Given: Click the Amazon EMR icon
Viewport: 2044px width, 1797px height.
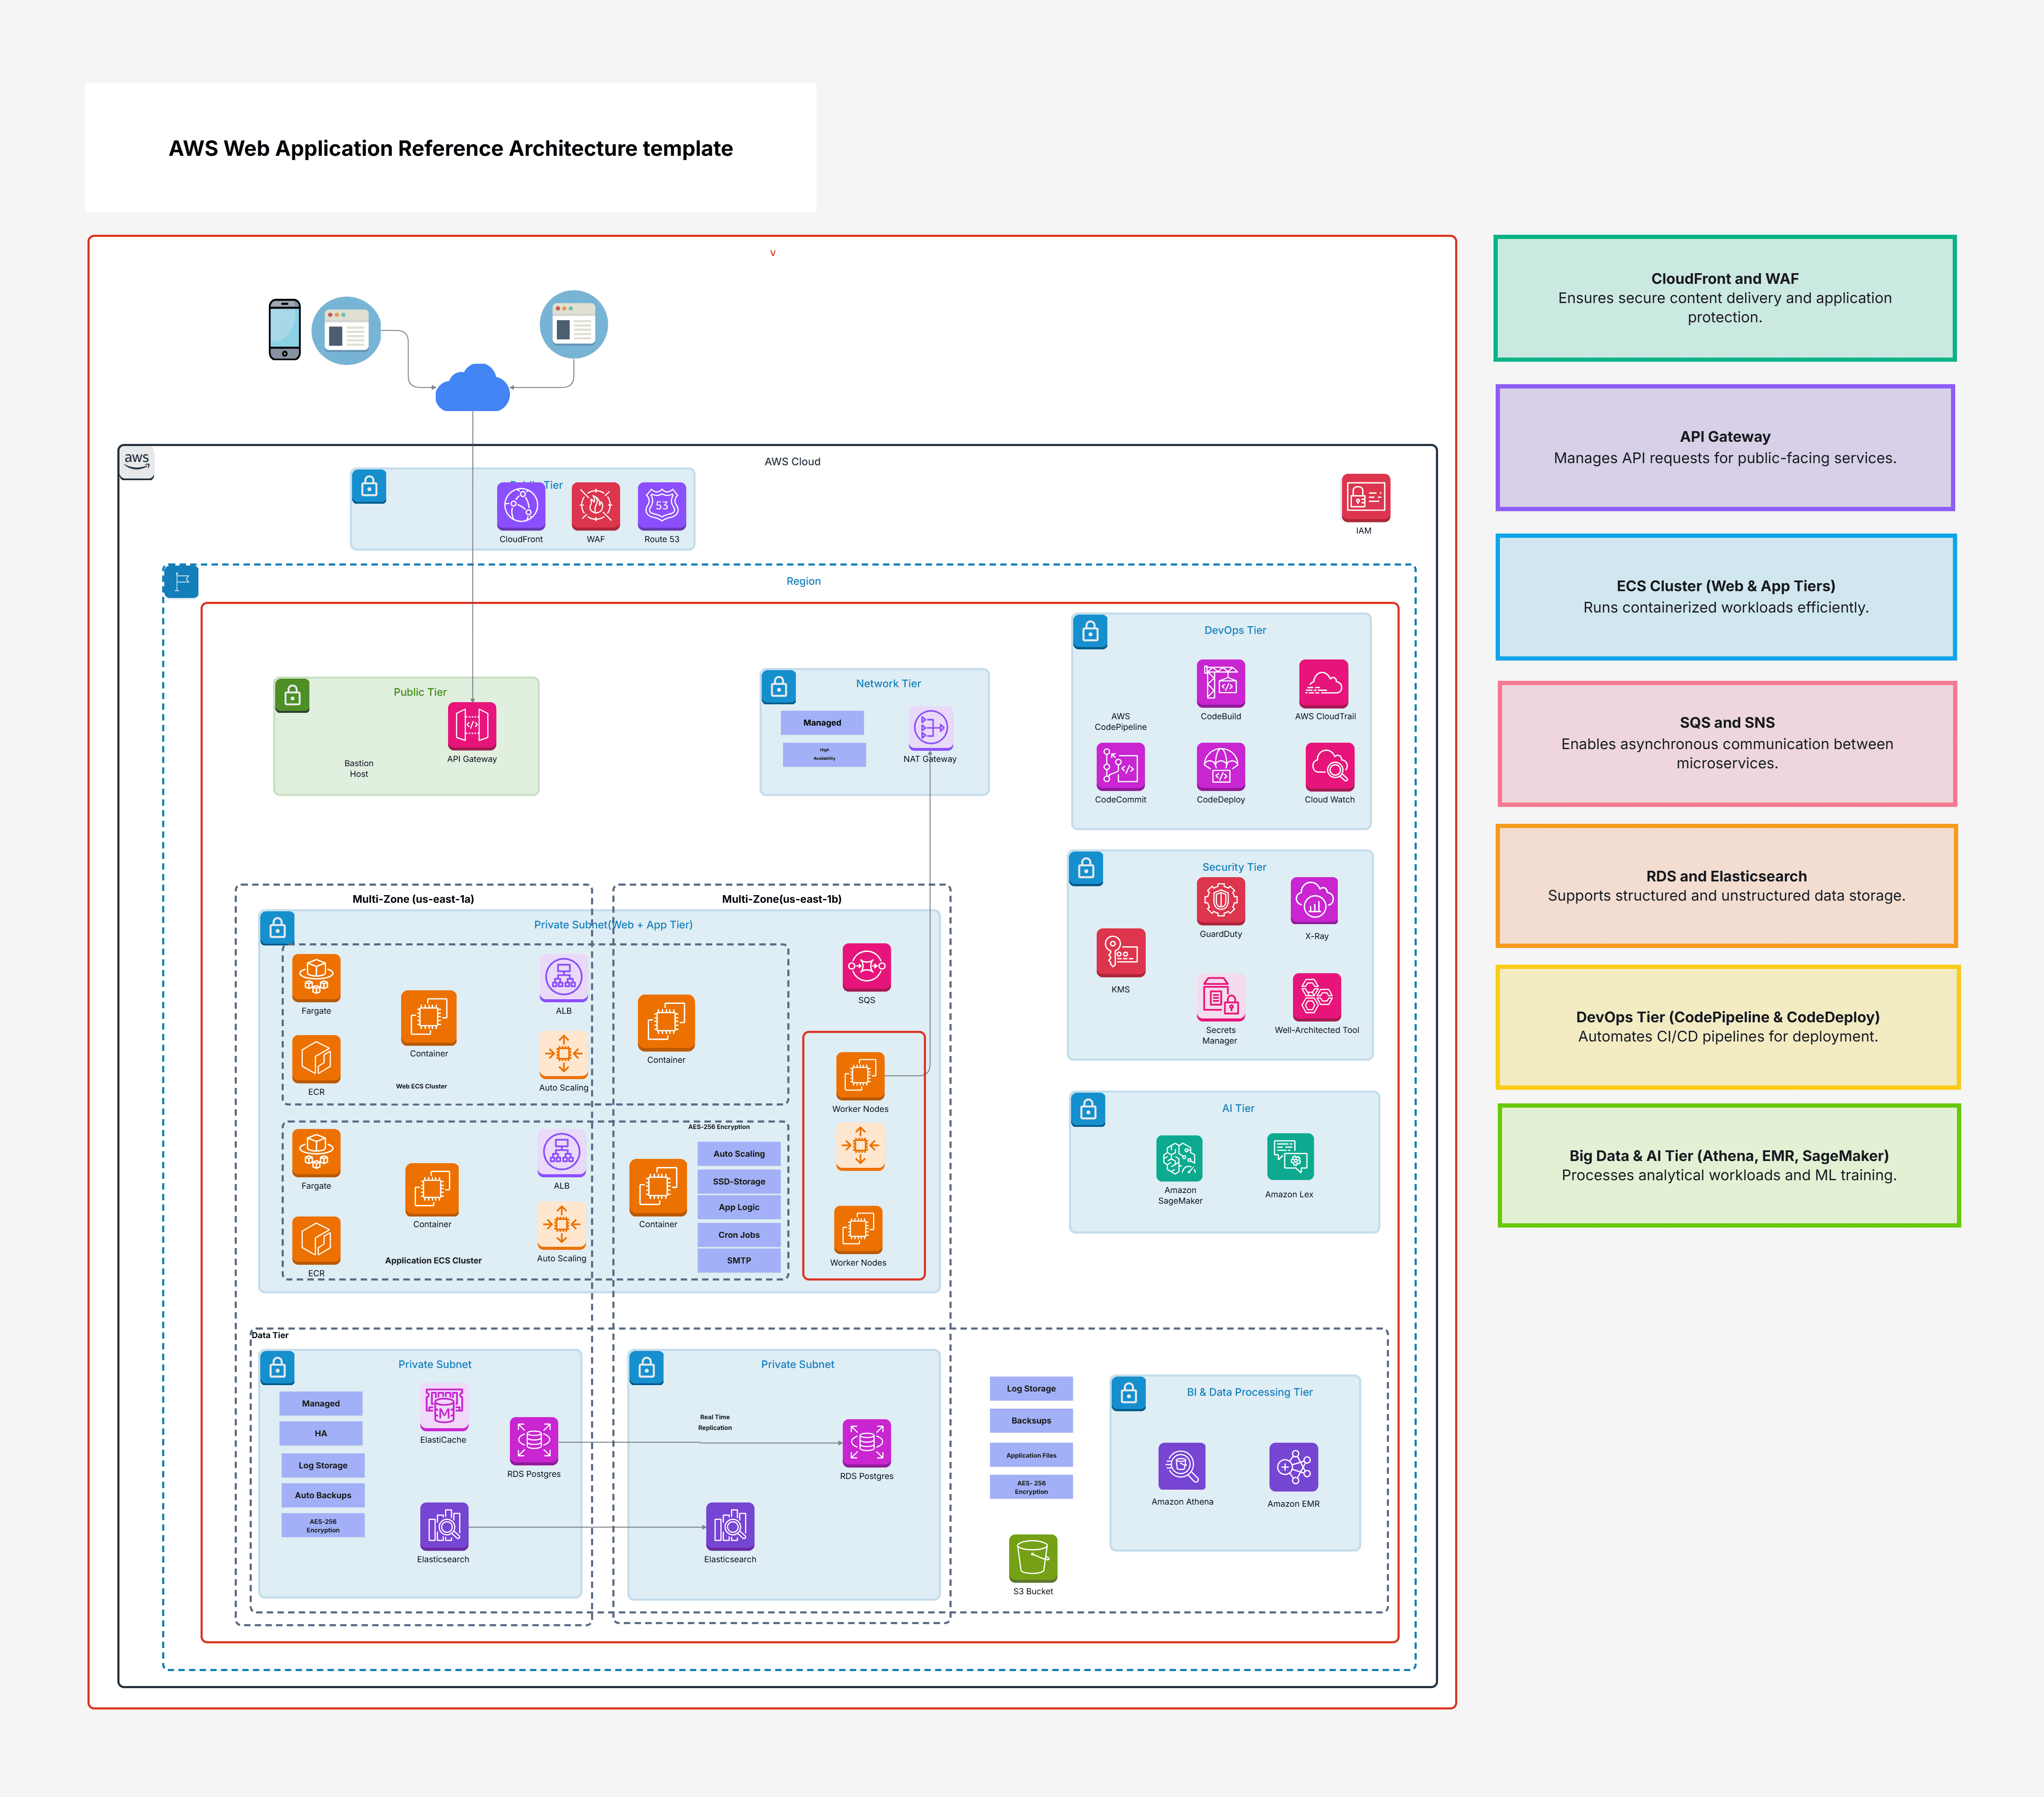Looking at the screenshot, I should 1293,1466.
